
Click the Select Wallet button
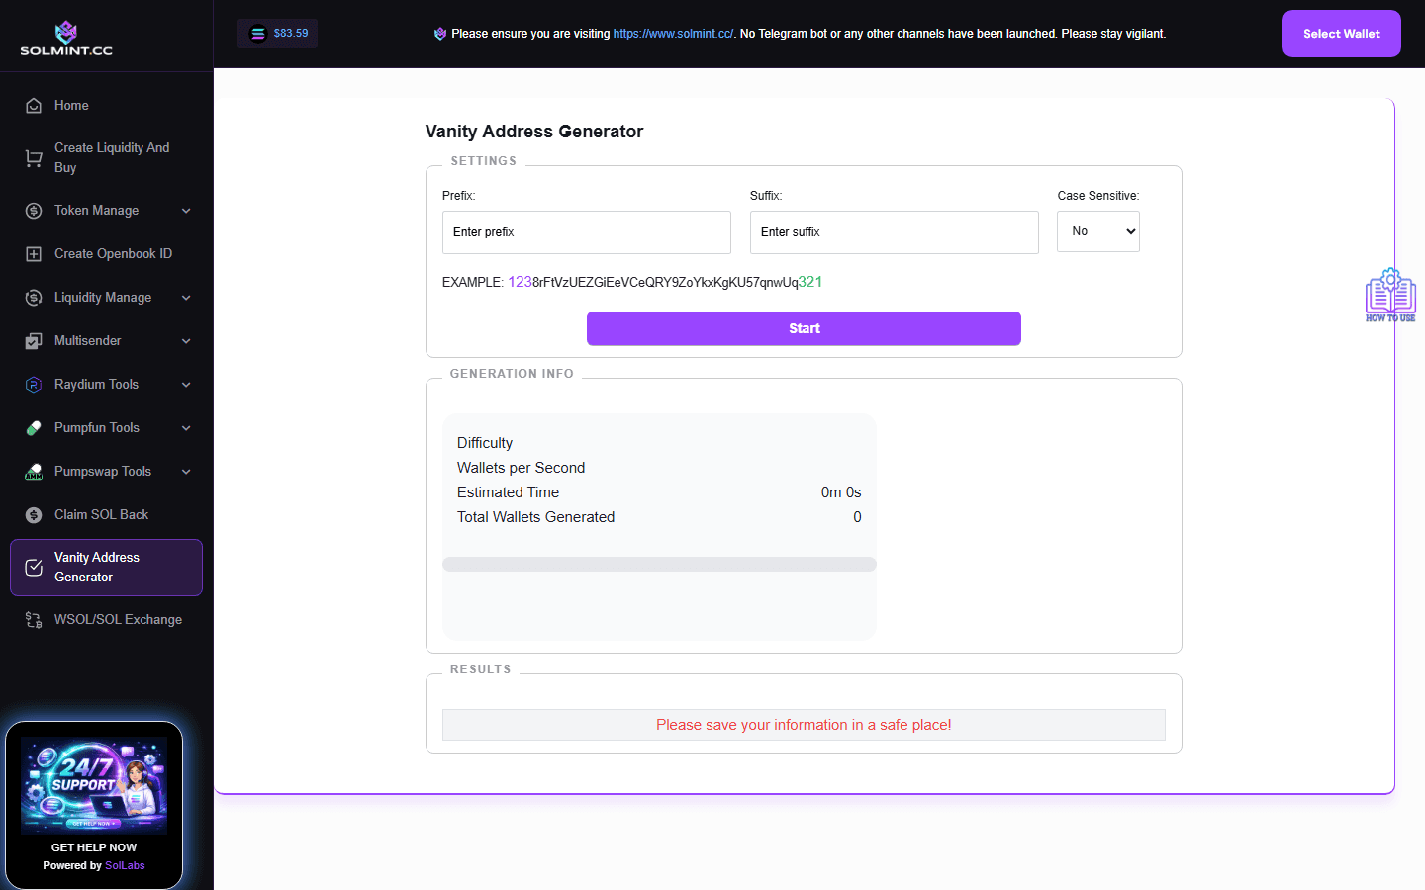1341,33
